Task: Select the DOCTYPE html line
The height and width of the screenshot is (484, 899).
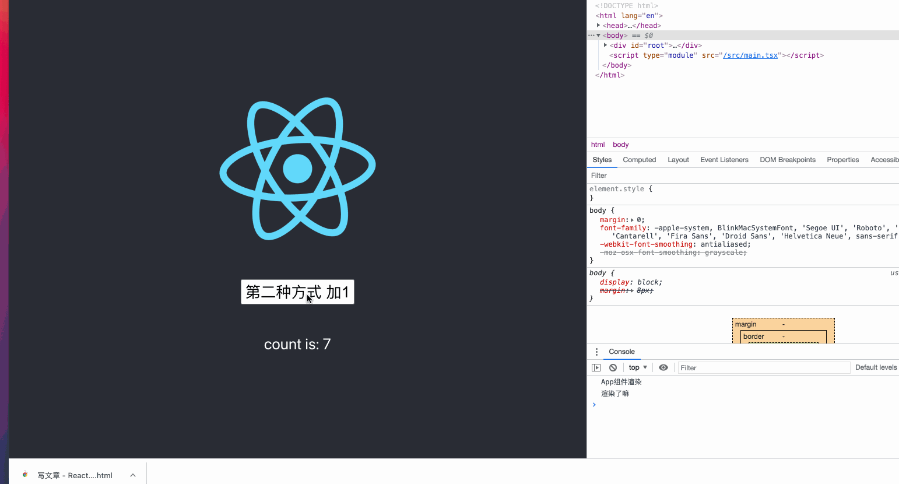Action: tap(627, 6)
